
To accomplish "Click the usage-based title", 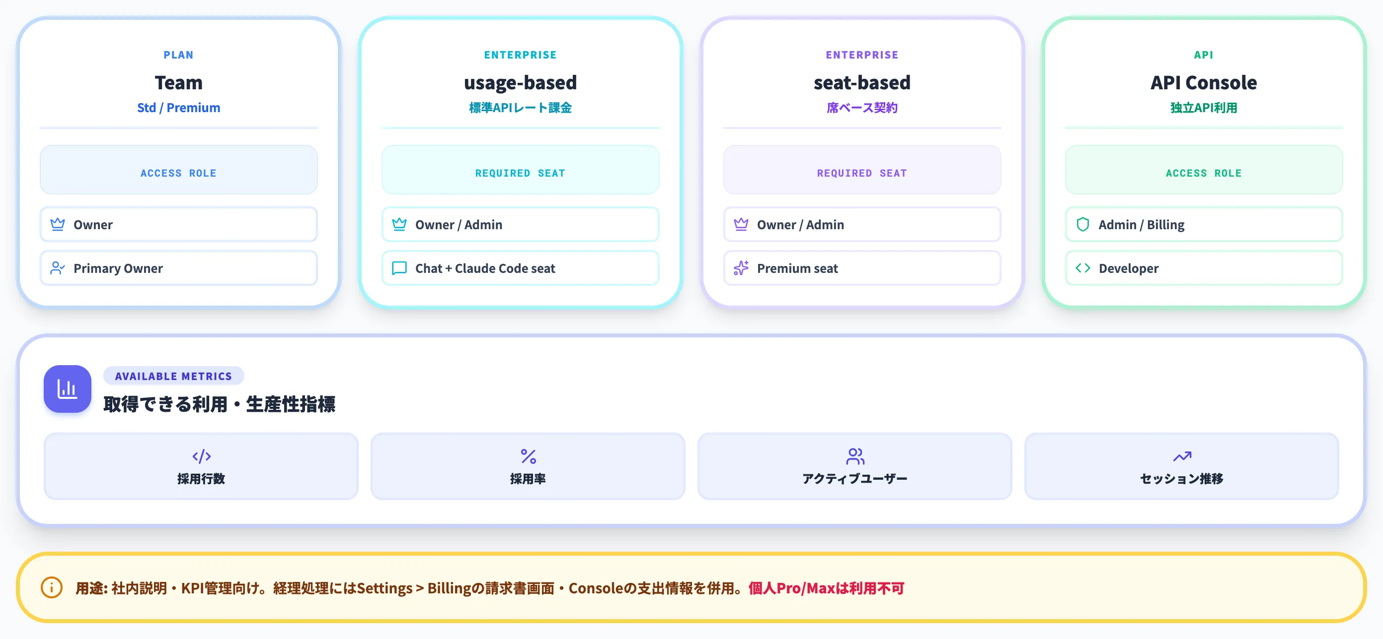I will pyautogui.click(x=520, y=82).
